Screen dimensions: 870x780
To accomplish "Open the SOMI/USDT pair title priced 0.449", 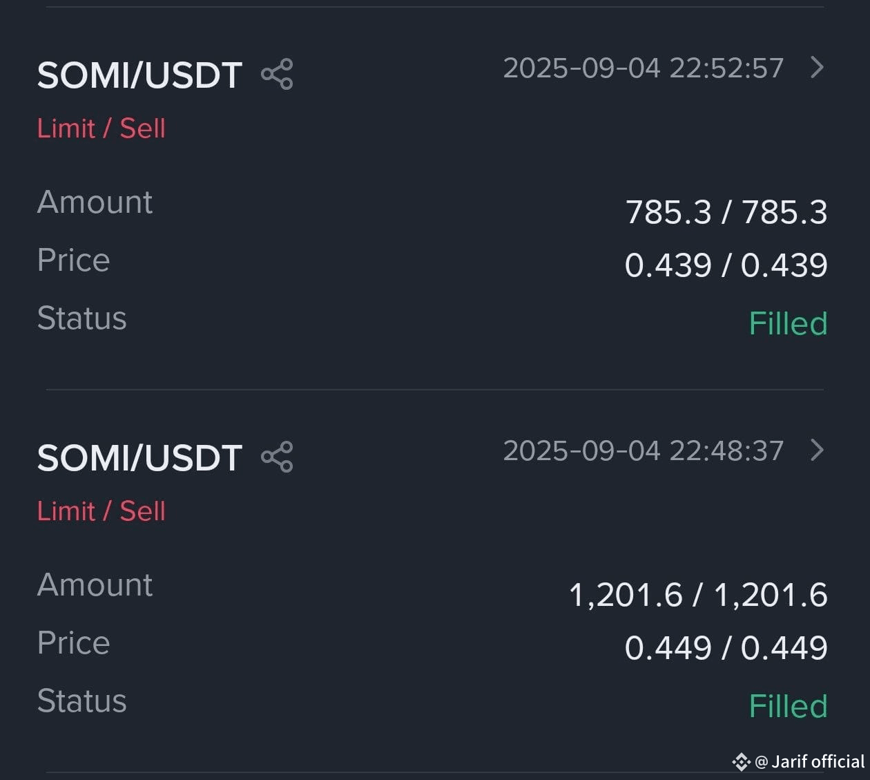I will click(x=139, y=458).
